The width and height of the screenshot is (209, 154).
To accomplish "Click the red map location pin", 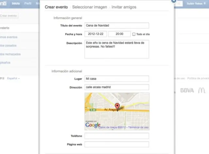I will click(x=117, y=106).
